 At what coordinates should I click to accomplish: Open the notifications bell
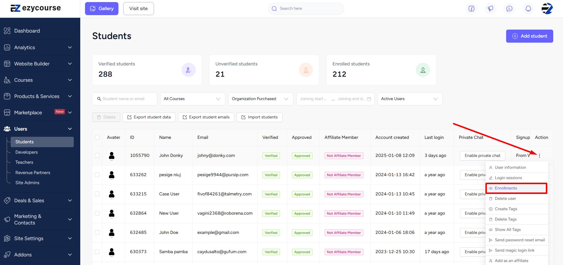point(528,9)
